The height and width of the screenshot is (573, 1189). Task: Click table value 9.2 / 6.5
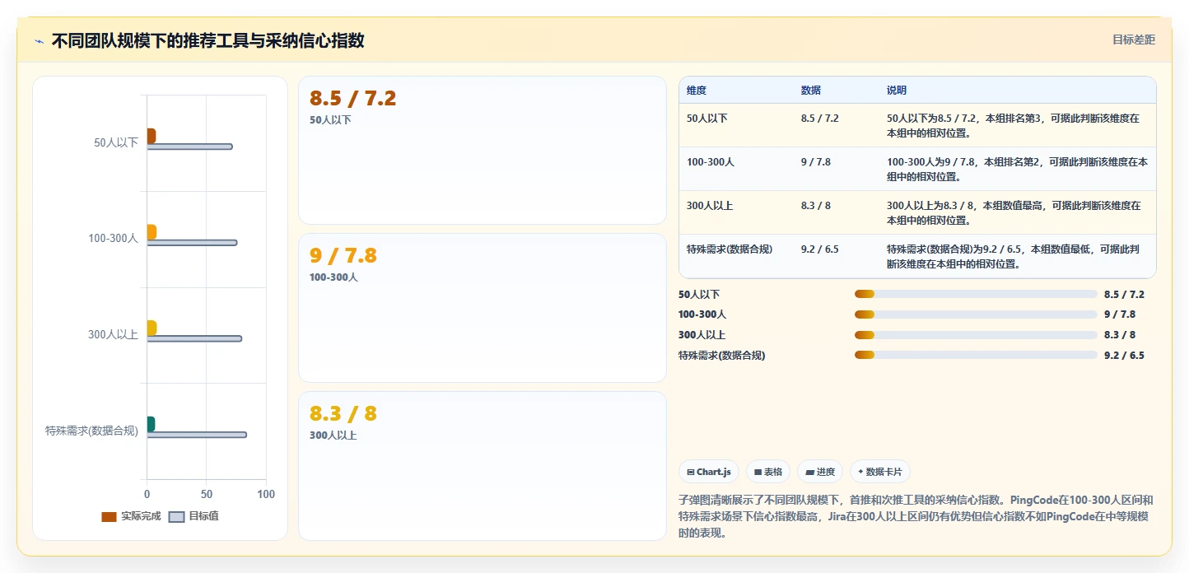click(819, 249)
